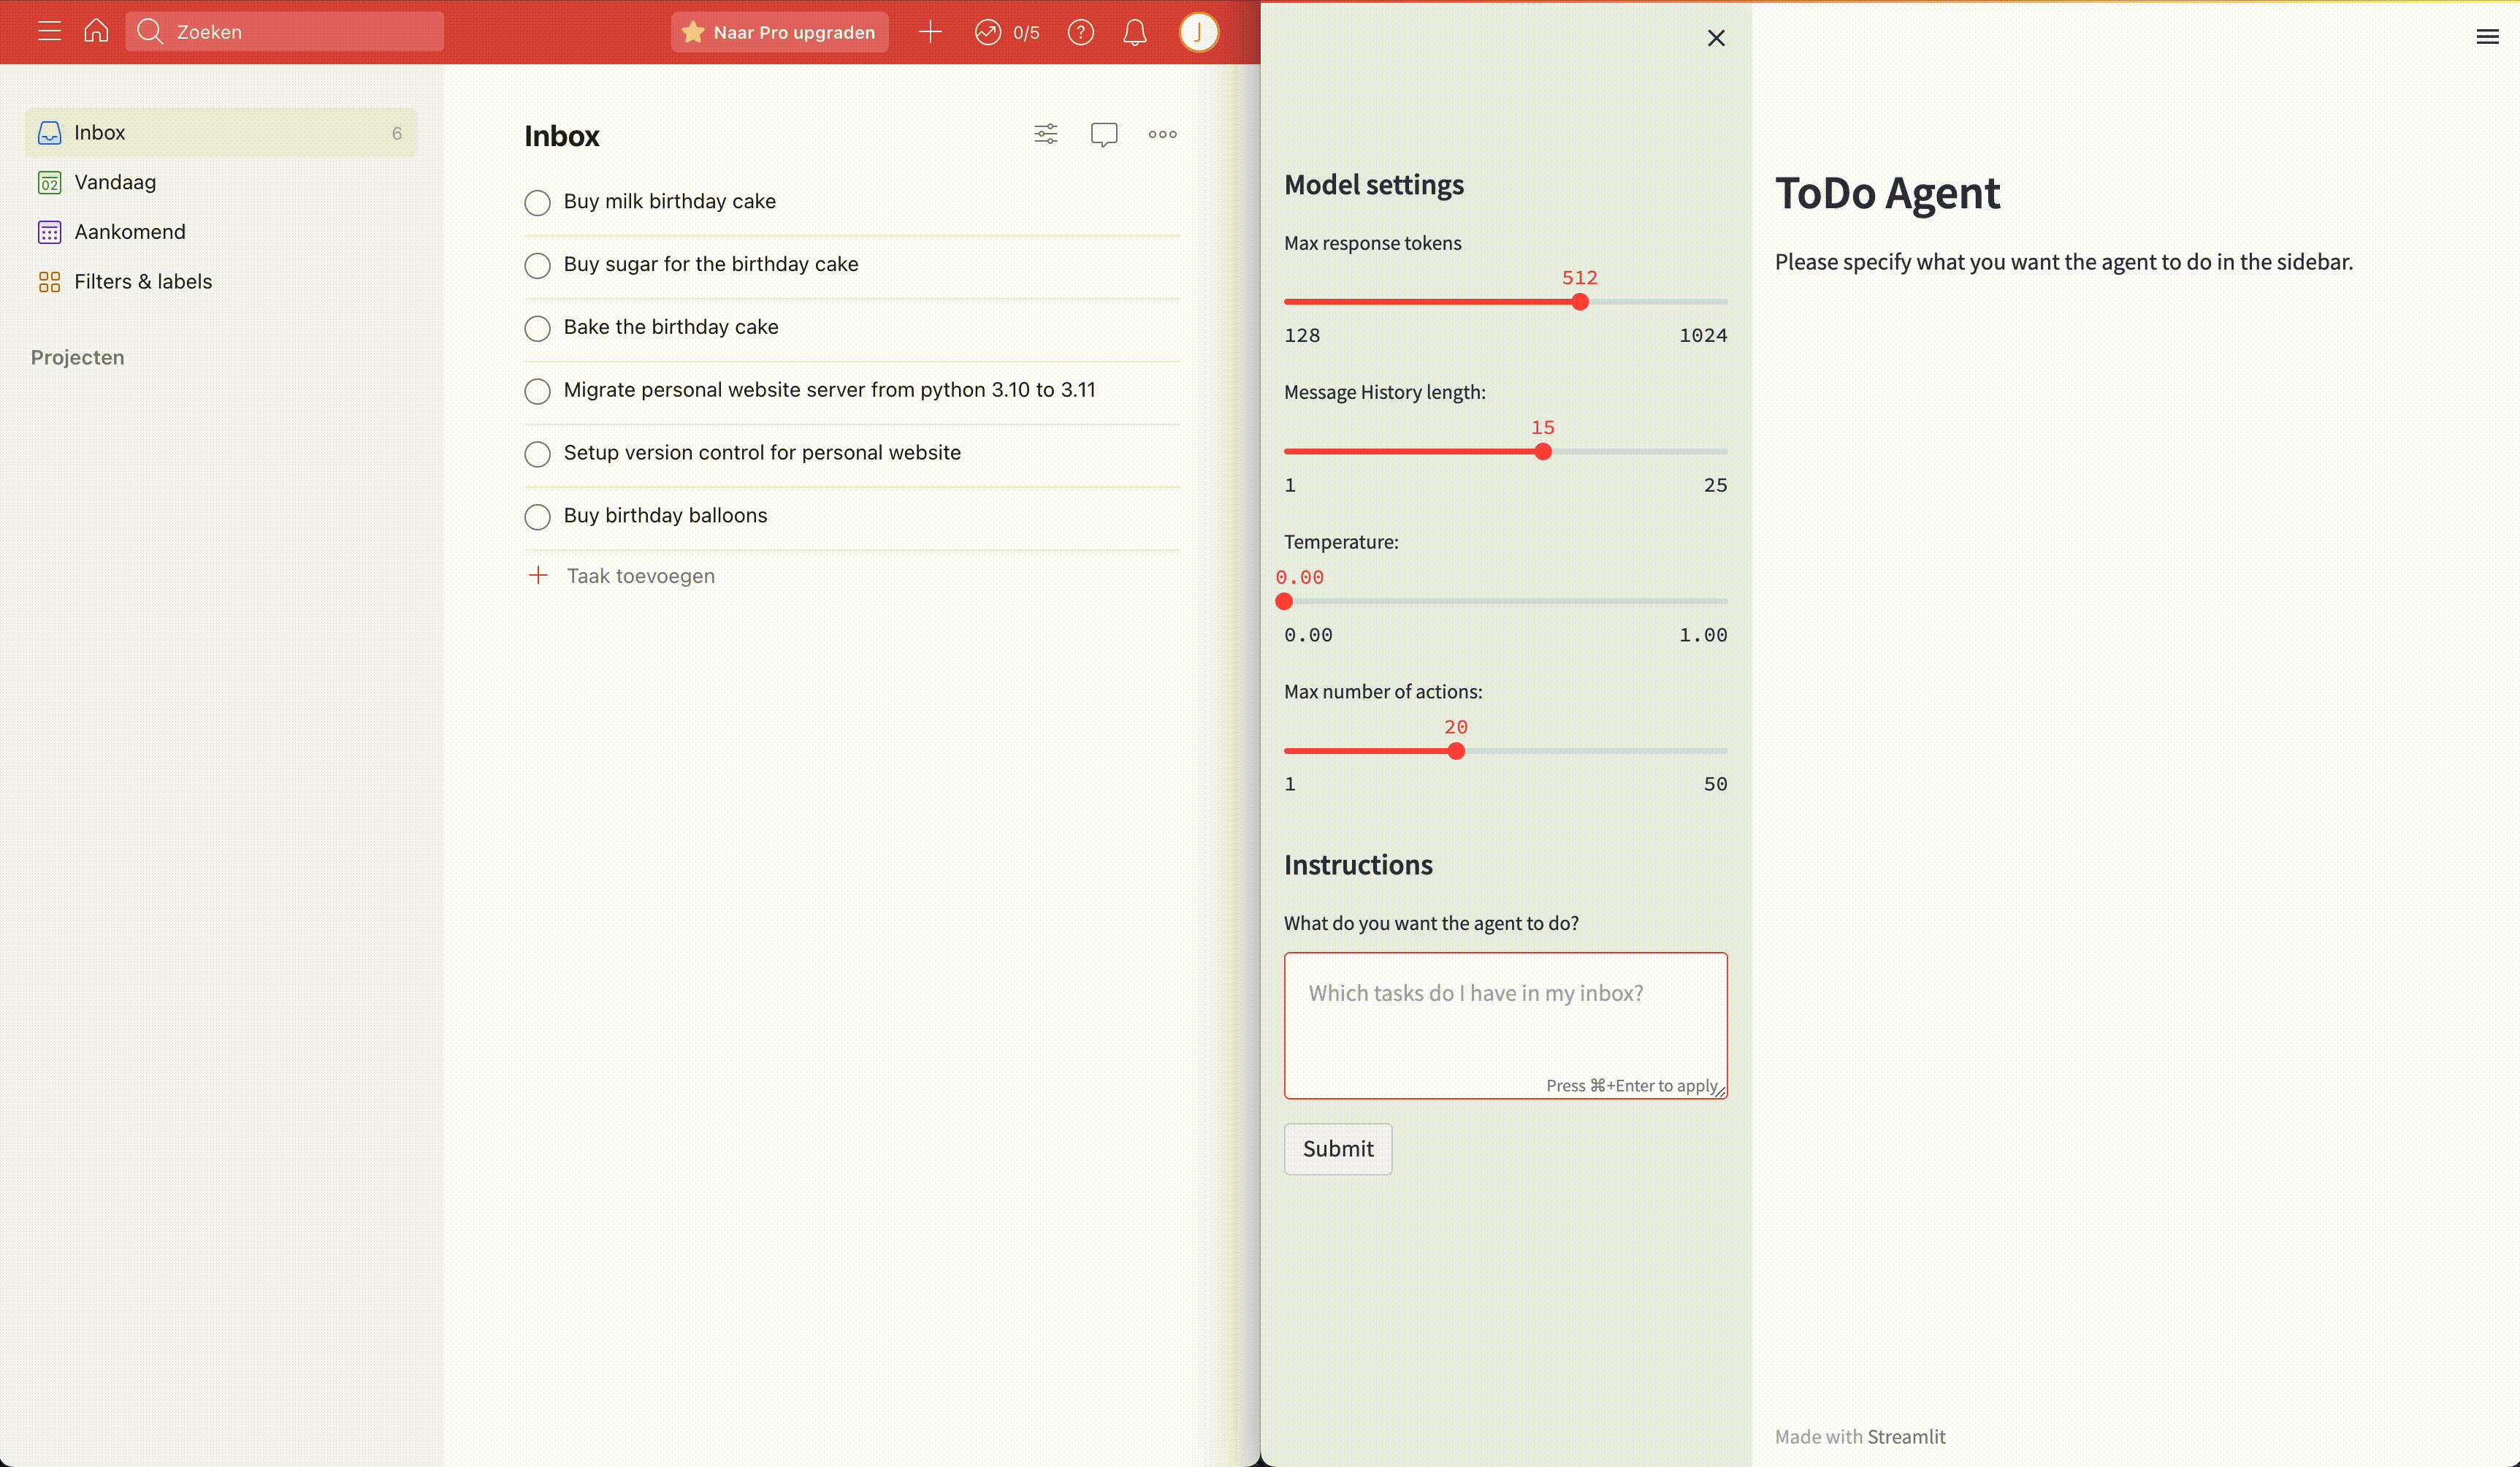Open the Inbox view options sliders icon
The height and width of the screenshot is (1467, 2520).
click(x=1046, y=134)
